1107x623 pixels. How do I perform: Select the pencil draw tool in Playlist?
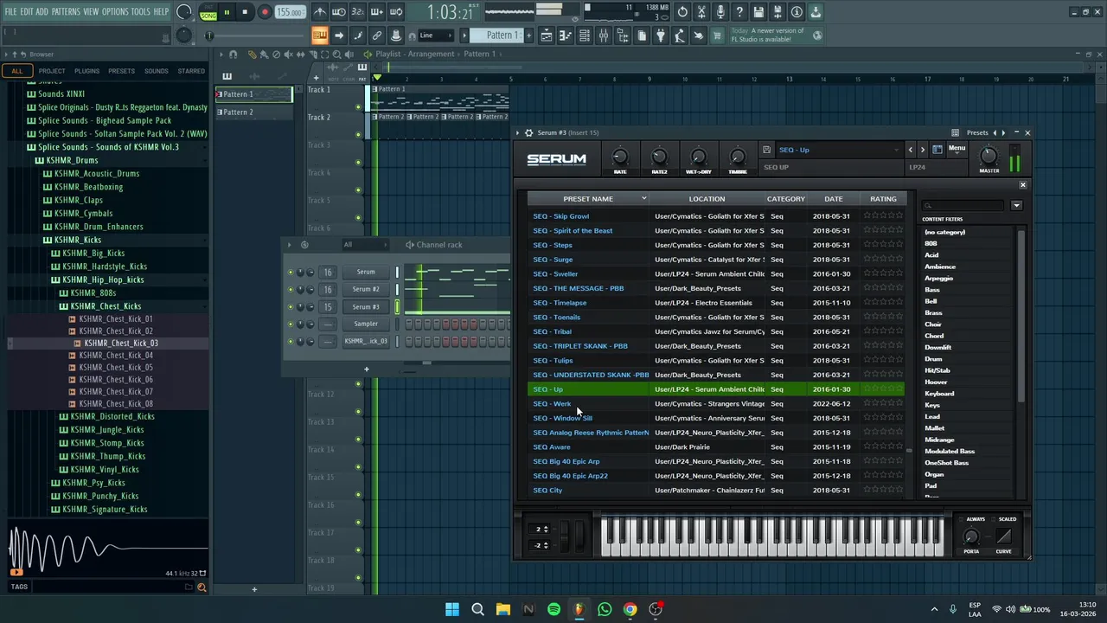click(x=253, y=54)
